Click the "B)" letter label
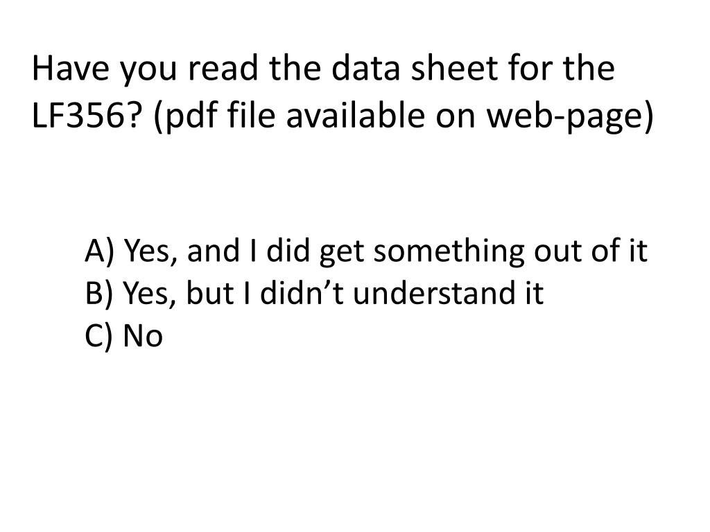This screenshot has height=532, width=710. (x=98, y=293)
